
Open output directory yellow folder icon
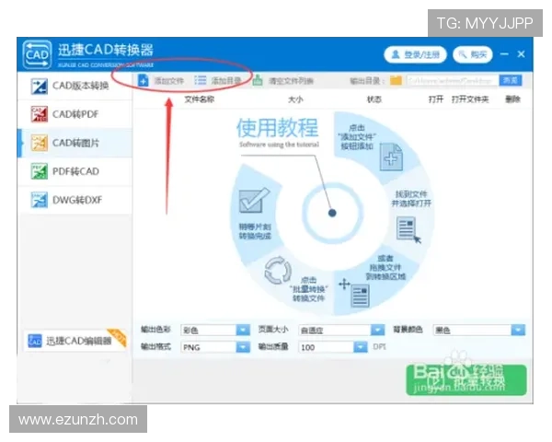[x=396, y=80]
